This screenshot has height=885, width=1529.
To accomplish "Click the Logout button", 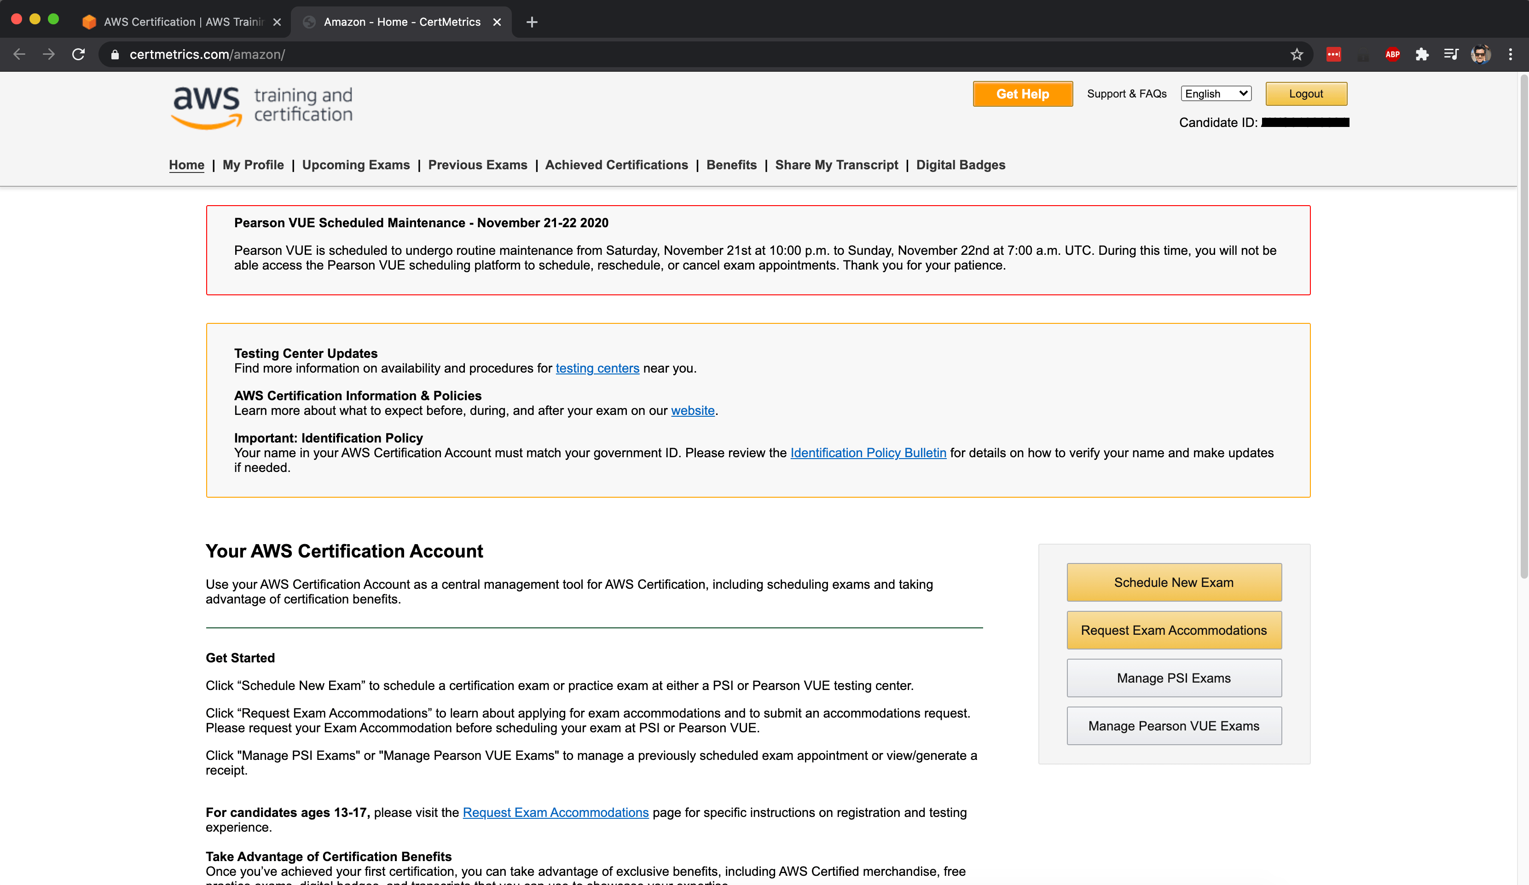I will pos(1306,94).
